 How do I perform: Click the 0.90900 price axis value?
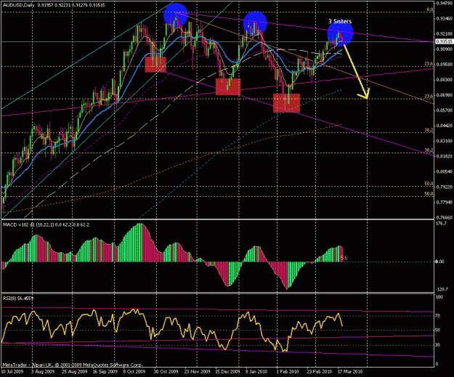(445, 49)
